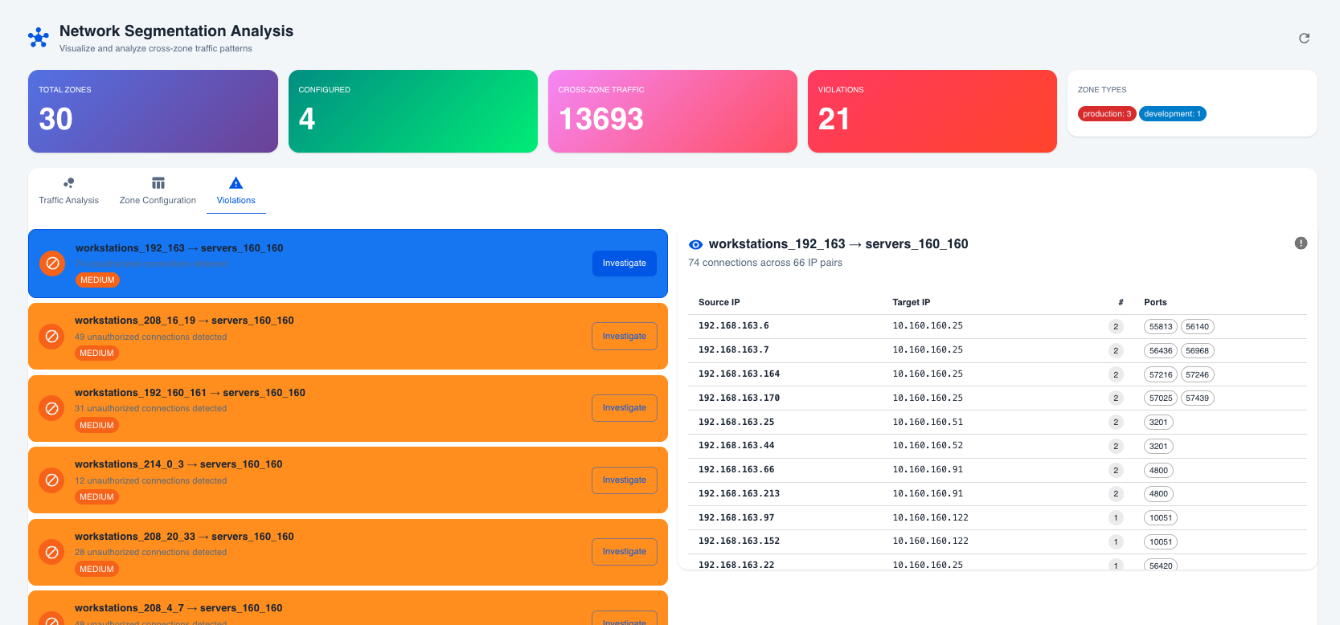Click the production: 3 zone type chip

(1106, 114)
